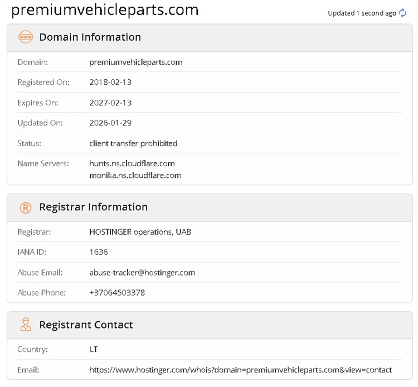Viewport: 418px width, 387px height.
Task: Click the abuse phone number +37064503378
Action: pyautogui.click(x=117, y=293)
